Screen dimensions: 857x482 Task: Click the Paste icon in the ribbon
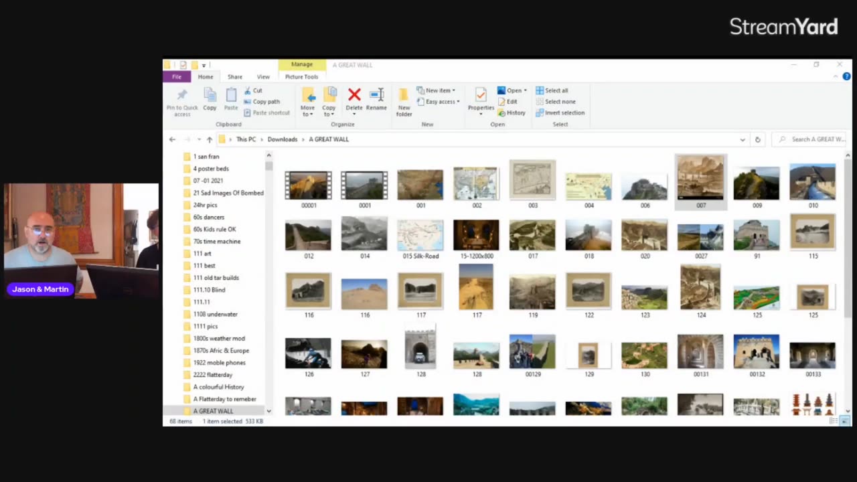point(231,99)
